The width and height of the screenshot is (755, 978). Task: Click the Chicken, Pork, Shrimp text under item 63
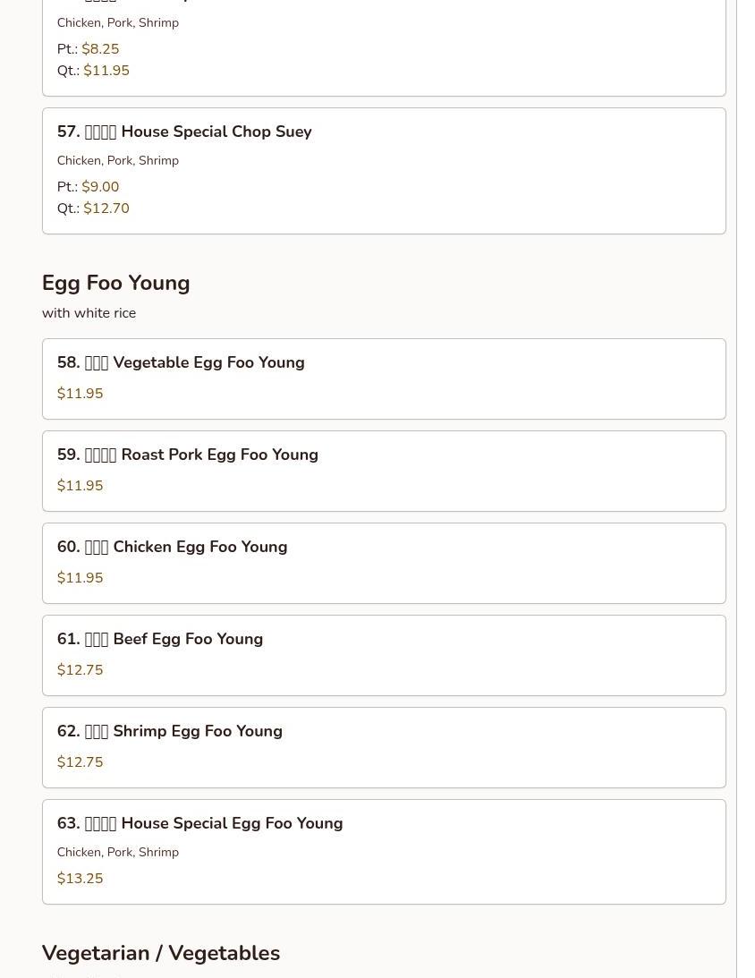118,853
